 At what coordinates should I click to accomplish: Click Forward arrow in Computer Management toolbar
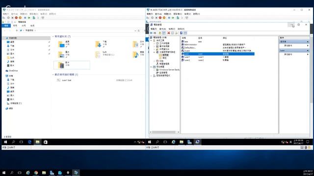[155, 33]
